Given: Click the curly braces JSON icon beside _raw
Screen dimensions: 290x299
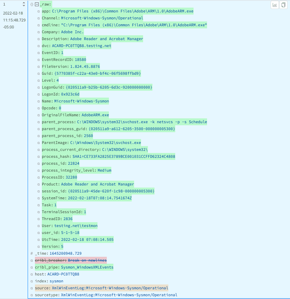Looking at the screenshot, I should (31, 4).
